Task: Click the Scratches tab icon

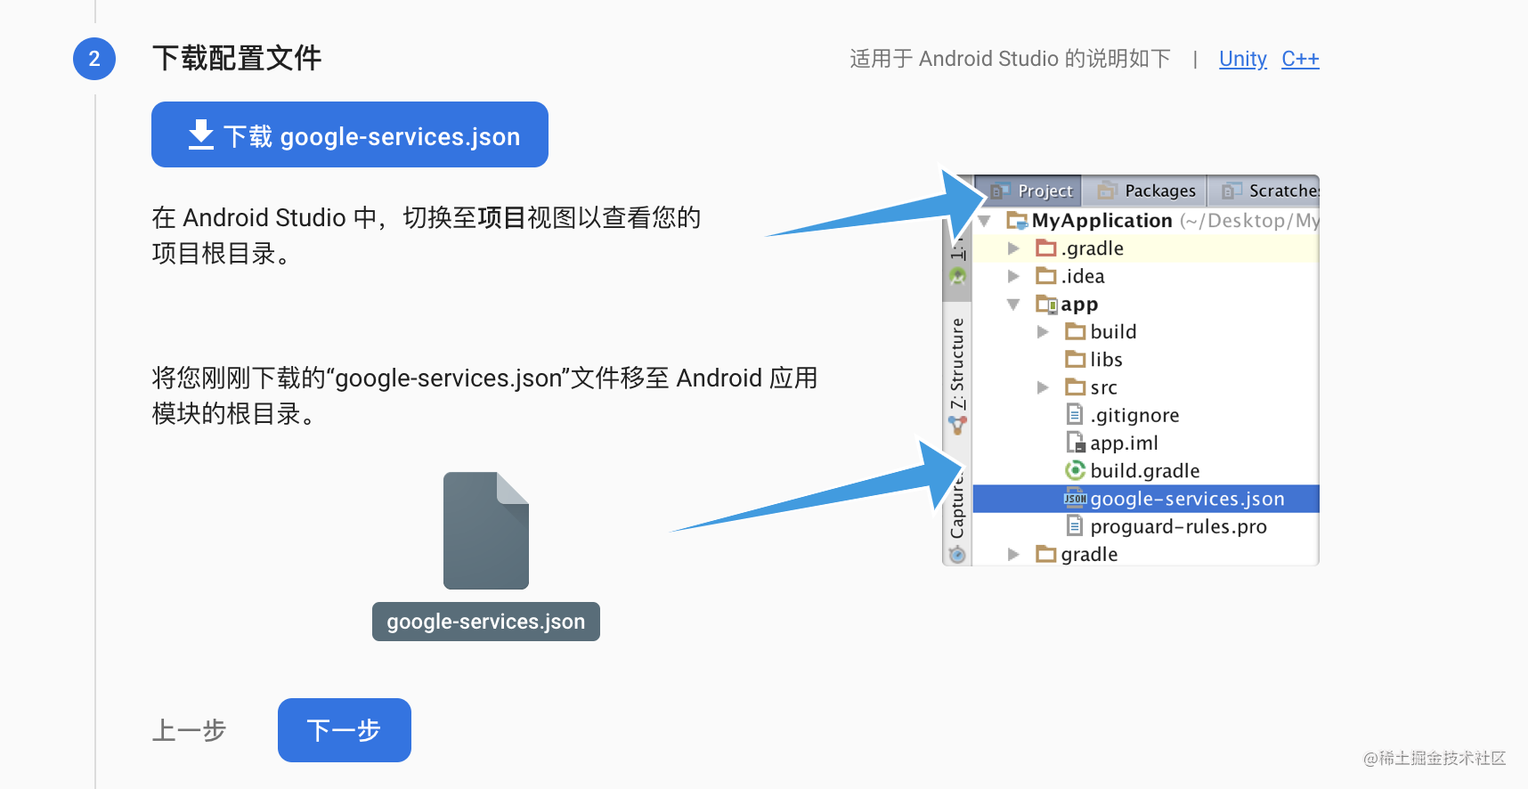Action: point(1231,191)
